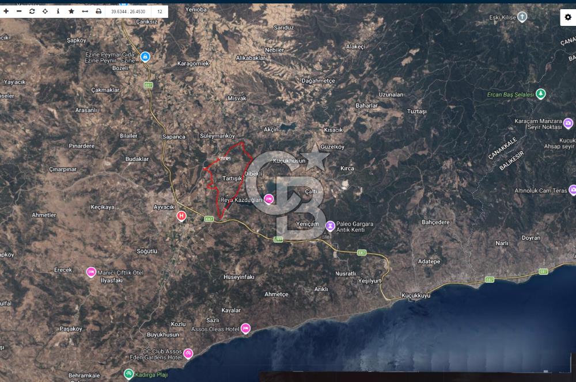Open the info tool
This screenshot has height=382, width=576.
coord(58,12)
